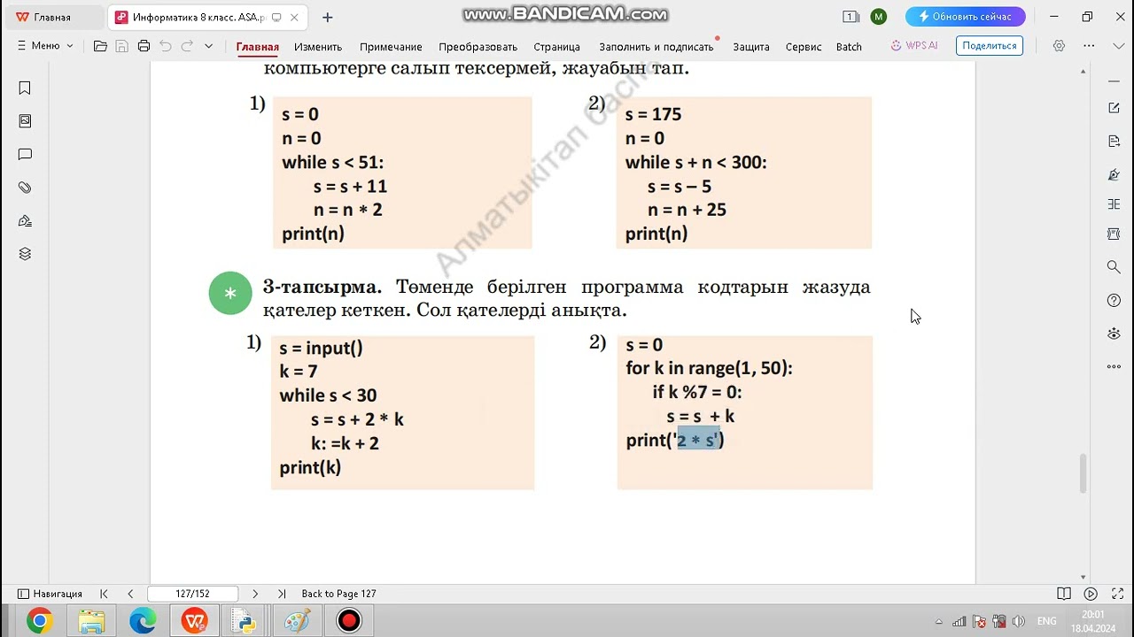Screen dimensions: 1134x637
Task: Open the Страница ribbon tab
Action: [x=556, y=47]
